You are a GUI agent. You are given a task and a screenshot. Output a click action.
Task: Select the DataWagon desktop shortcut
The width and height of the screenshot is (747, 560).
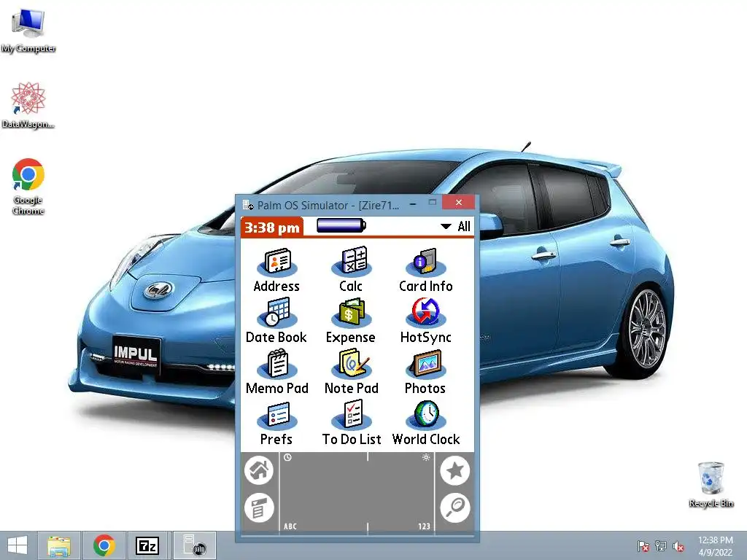28,105
